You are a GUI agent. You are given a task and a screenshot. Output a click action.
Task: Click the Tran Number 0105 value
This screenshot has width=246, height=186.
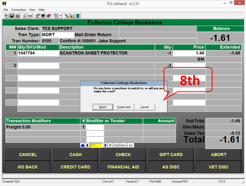[47, 41]
